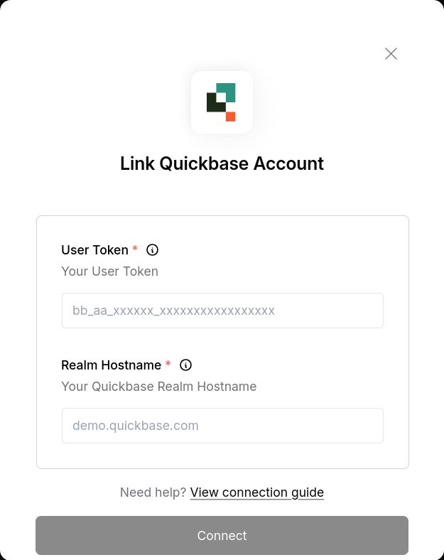Click the orange square in Quickbase logo

[x=231, y=117]
